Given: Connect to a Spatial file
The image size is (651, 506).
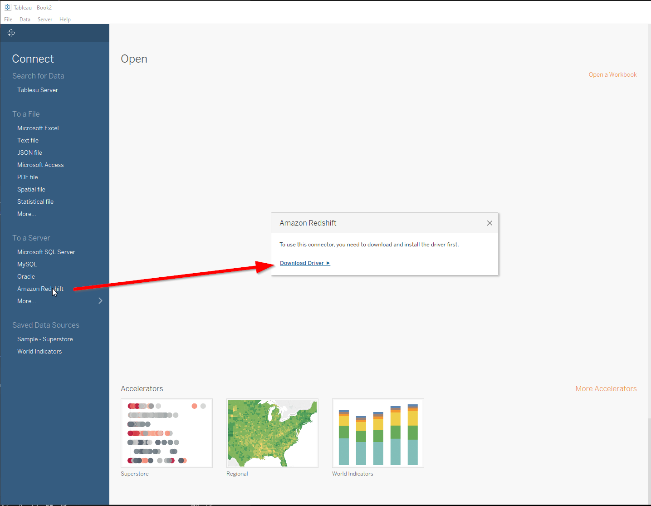Looking at the screenshot, I should point(31,189).
